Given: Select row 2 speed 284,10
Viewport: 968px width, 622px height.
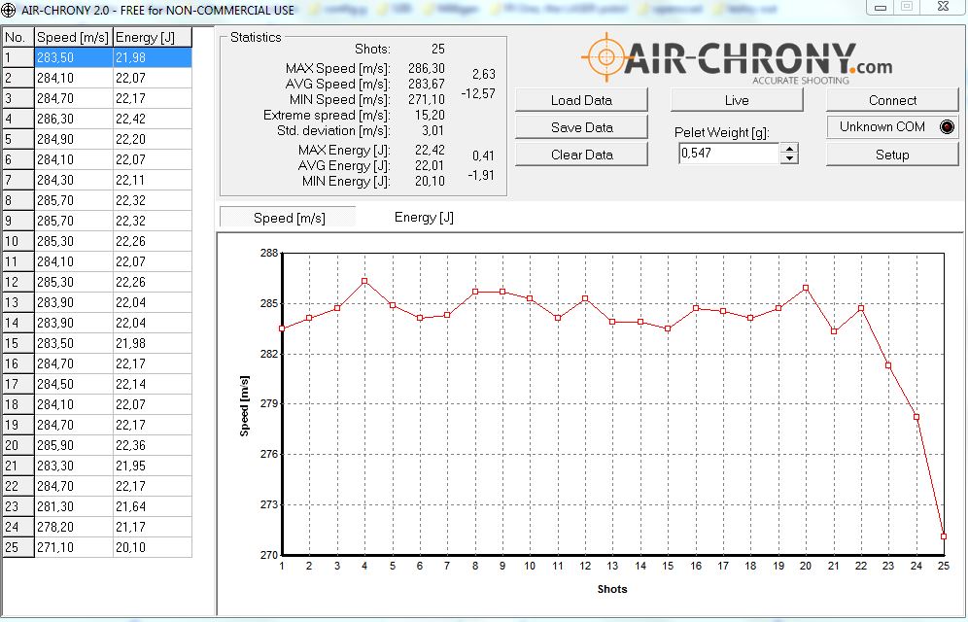Looking at the screenshot, I should pos(74,78).
